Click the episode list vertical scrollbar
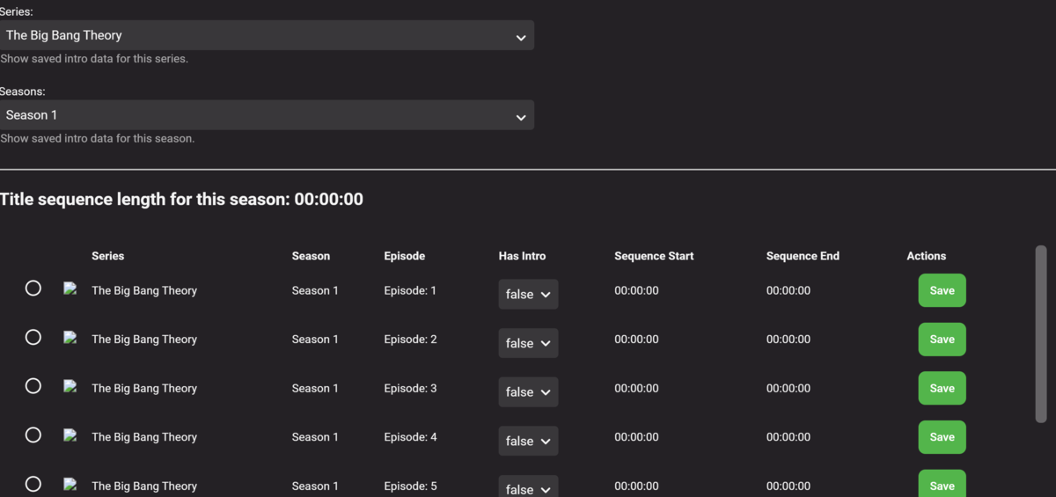This screenshot has height=497, width=1056. (1041, 334)
